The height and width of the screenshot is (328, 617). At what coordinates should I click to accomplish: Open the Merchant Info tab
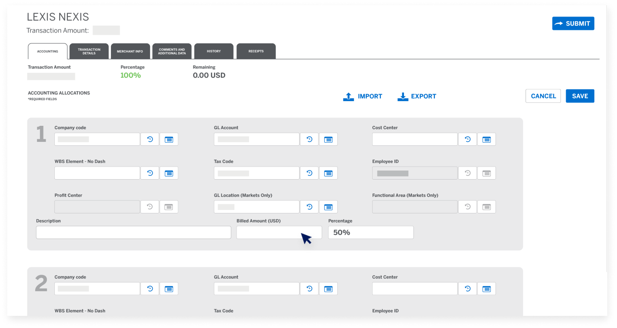point(130,51)
